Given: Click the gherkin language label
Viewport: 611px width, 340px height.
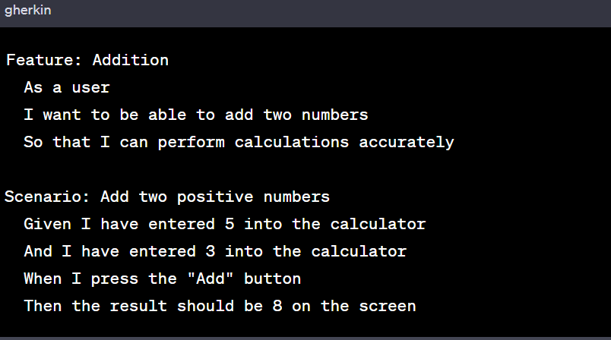Looking at the screenshot, I should (x=27, y=10).
